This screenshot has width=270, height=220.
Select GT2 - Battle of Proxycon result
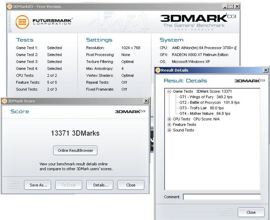click(x=210, y=102)
